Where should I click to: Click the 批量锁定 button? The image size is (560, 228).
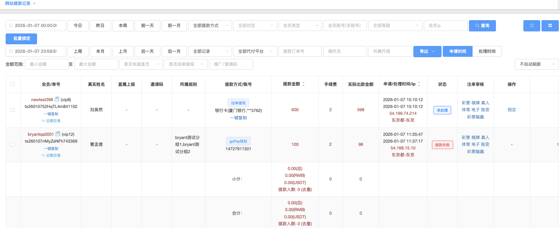pos(21,39)
